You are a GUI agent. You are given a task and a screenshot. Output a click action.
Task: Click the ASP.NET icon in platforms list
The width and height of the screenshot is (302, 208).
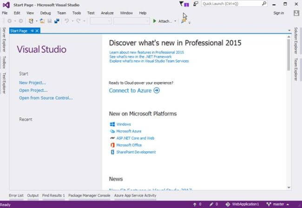[112, 138]
